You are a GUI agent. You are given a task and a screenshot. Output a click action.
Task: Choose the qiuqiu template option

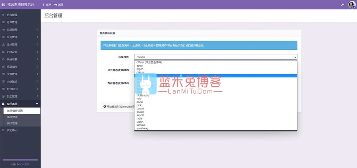click(216, 112)
